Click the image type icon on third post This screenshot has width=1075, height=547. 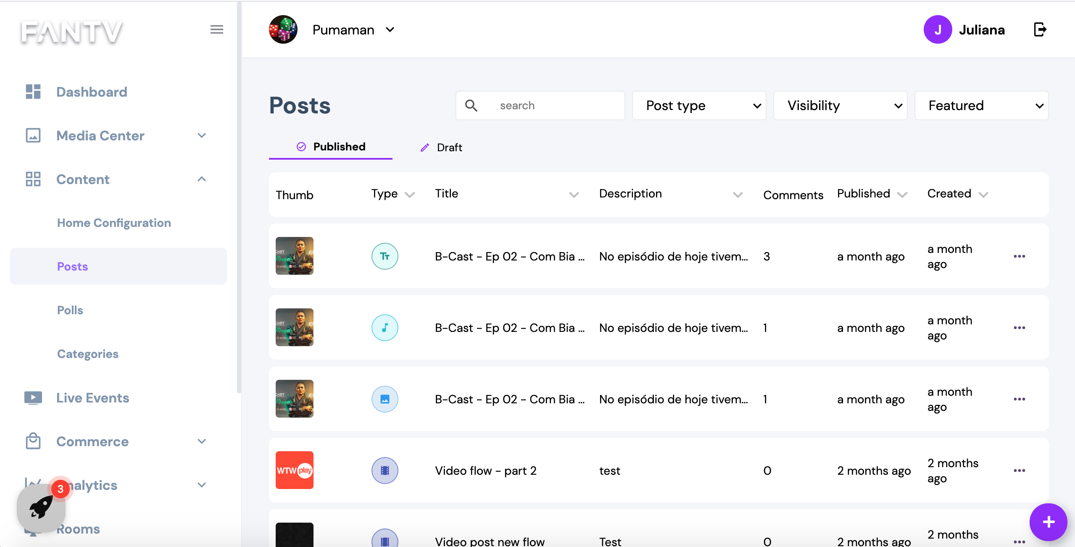pyautogui.click(x=385, y=399)
